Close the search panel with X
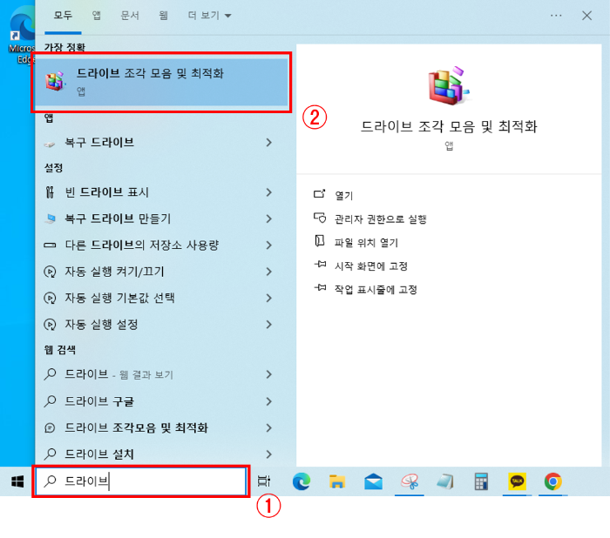 click(x=586, y=16)
